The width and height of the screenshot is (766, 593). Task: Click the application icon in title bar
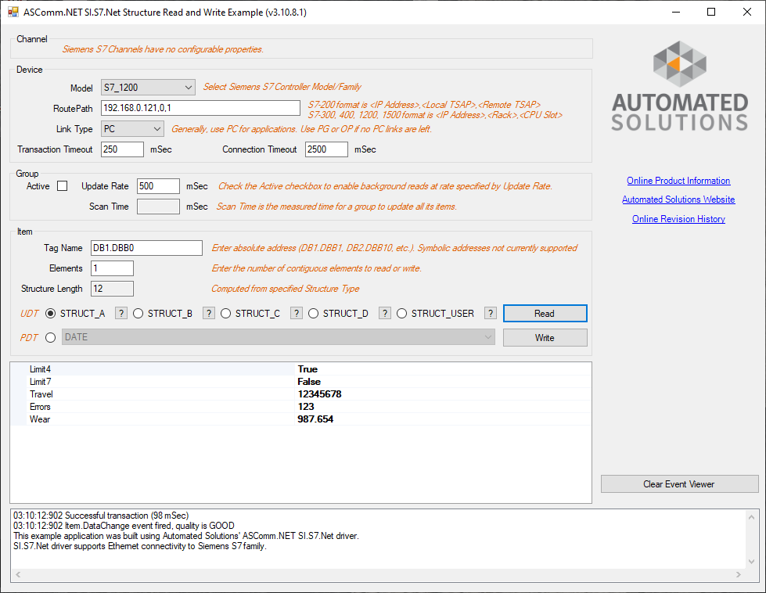pyautogui.click(x=13, y=13)
